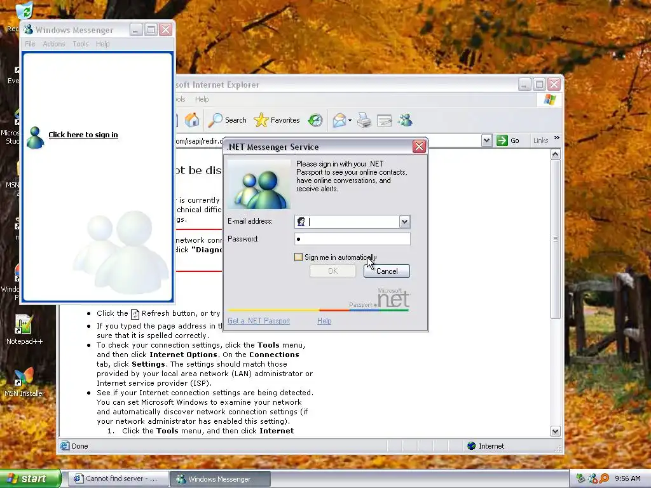
Task: Expand the Links toolbar chevron
Action: click(557, 138)
